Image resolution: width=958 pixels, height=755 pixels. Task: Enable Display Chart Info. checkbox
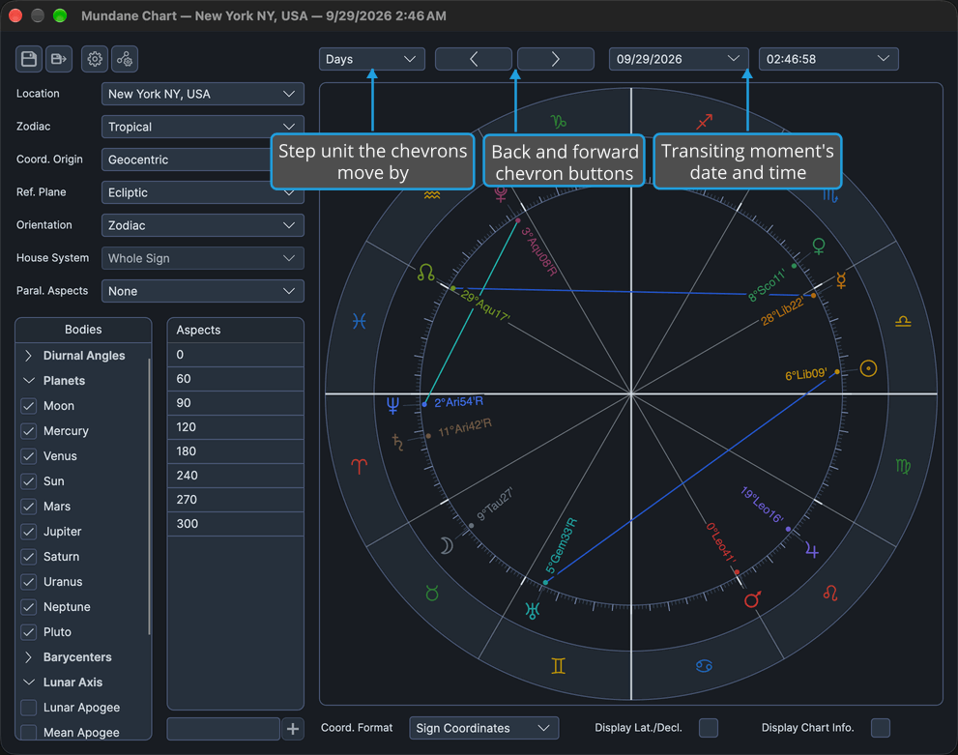881,728
